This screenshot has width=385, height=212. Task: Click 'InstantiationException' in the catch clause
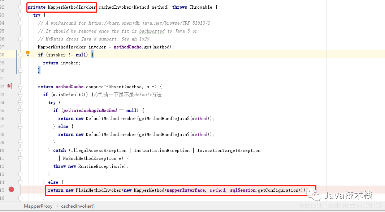click(162, 150)
